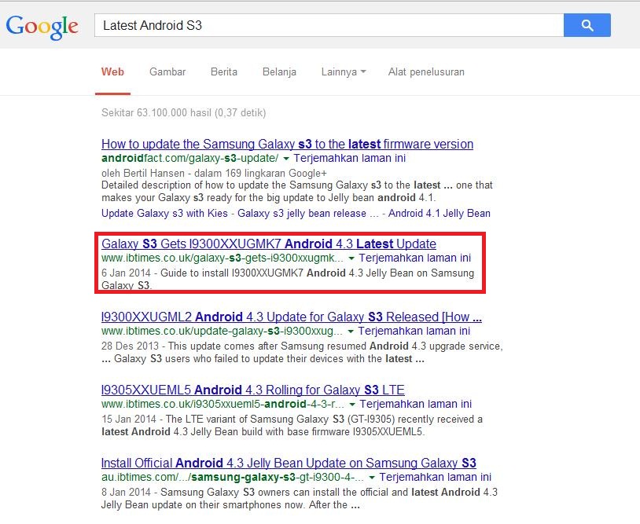Open How to update the Samsung Galaxy s3 result

287,144
